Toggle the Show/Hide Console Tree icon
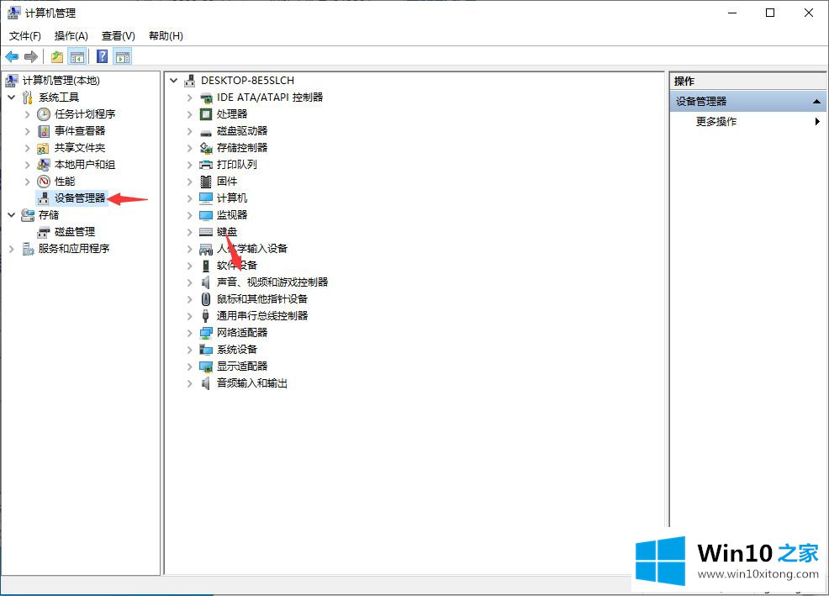This screenshot has height=596, width=829. [77, 56]
